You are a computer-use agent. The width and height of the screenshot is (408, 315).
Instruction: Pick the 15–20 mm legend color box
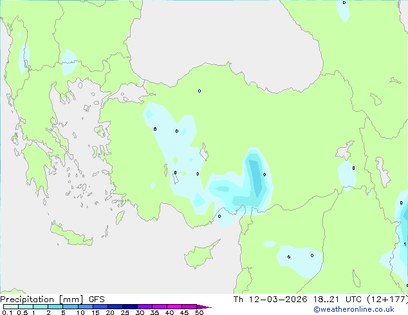point(100,307)
